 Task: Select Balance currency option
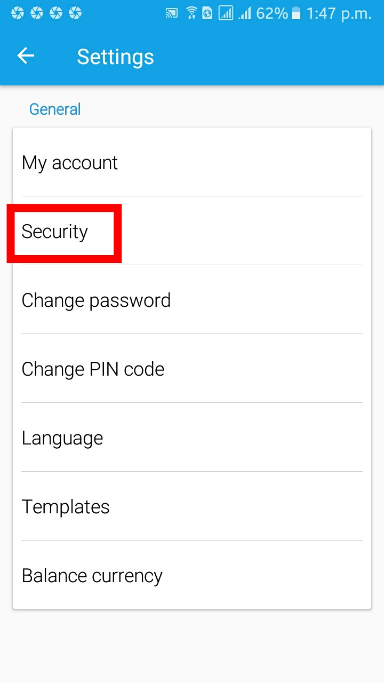click(92, 576)
